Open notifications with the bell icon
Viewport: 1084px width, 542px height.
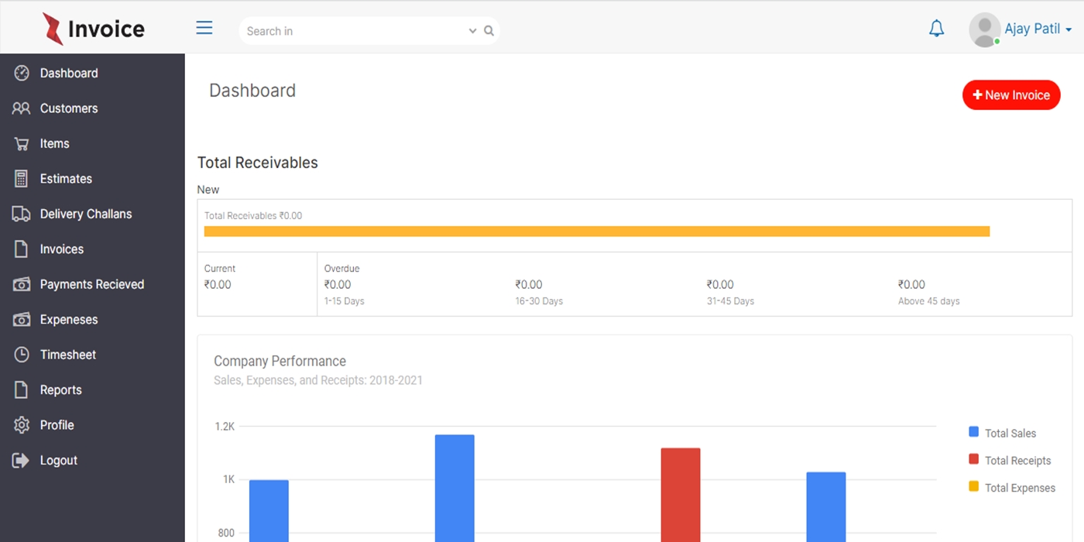click(x=936, y=29)
